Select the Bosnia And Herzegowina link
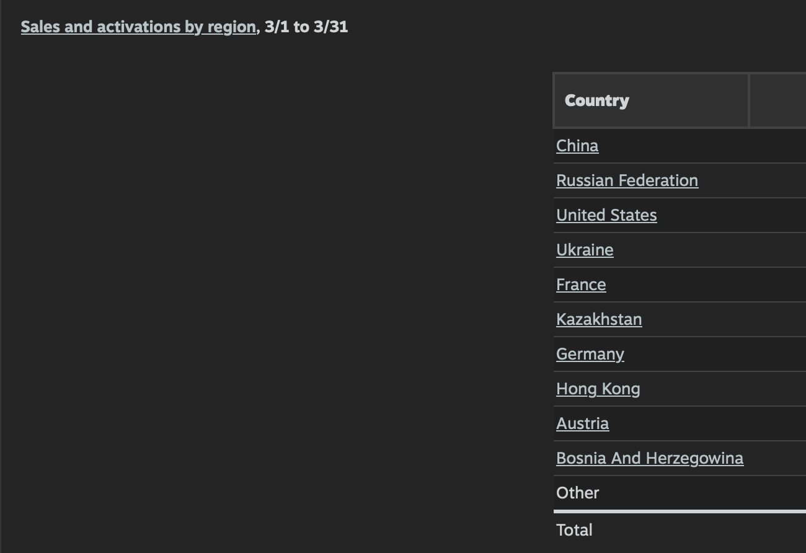The image size is (806, 553). point(650,458)
